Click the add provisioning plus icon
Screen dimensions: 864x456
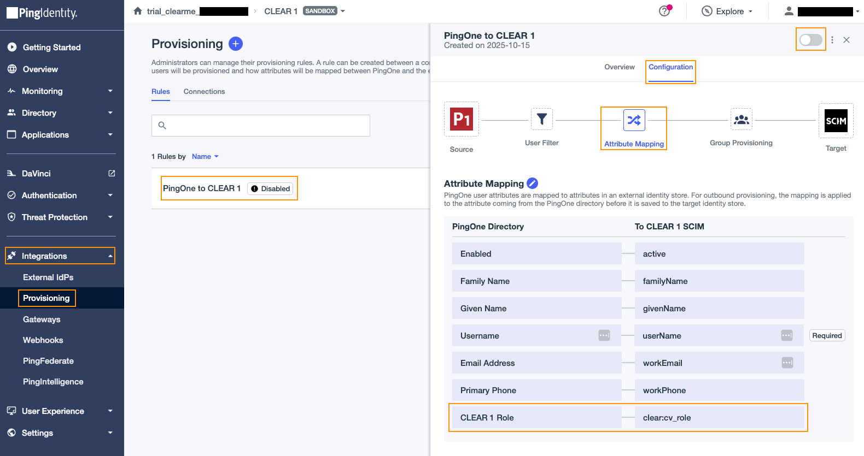coord(236,44)
